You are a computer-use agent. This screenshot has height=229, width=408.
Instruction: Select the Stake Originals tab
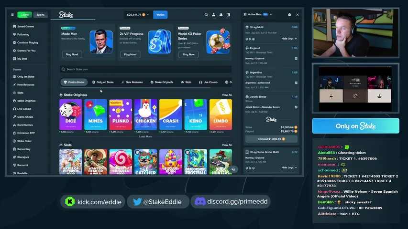162,82
